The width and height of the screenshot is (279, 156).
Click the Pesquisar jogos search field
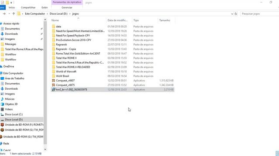pyautogui.click(x=259, y=14)
